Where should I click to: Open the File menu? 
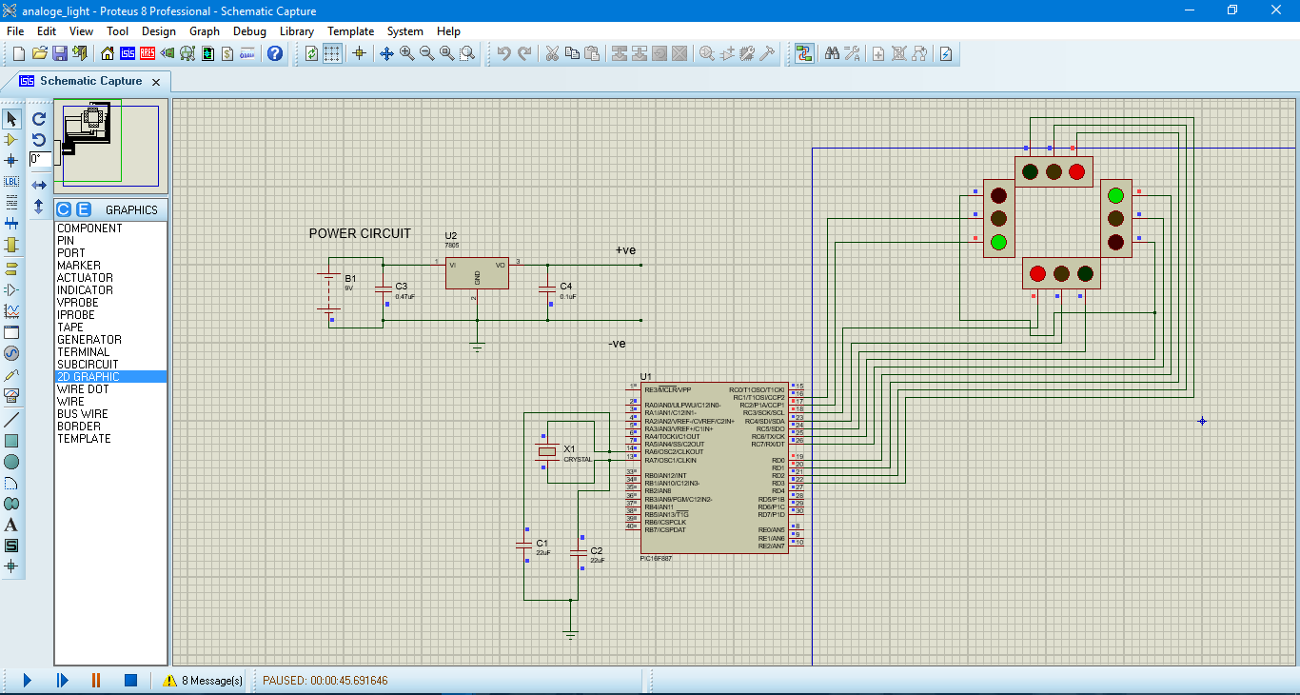tap(14, 31)
